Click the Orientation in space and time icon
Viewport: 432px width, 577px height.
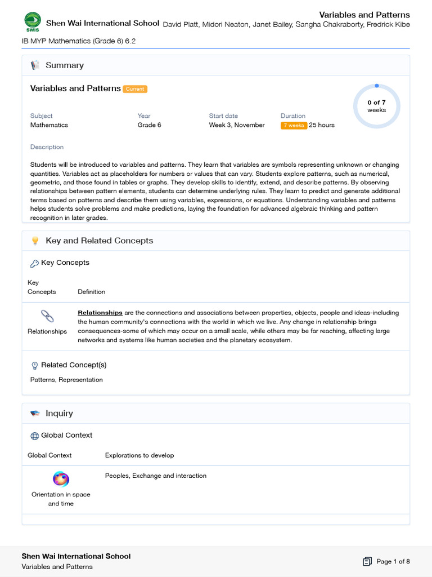point(61,479)
